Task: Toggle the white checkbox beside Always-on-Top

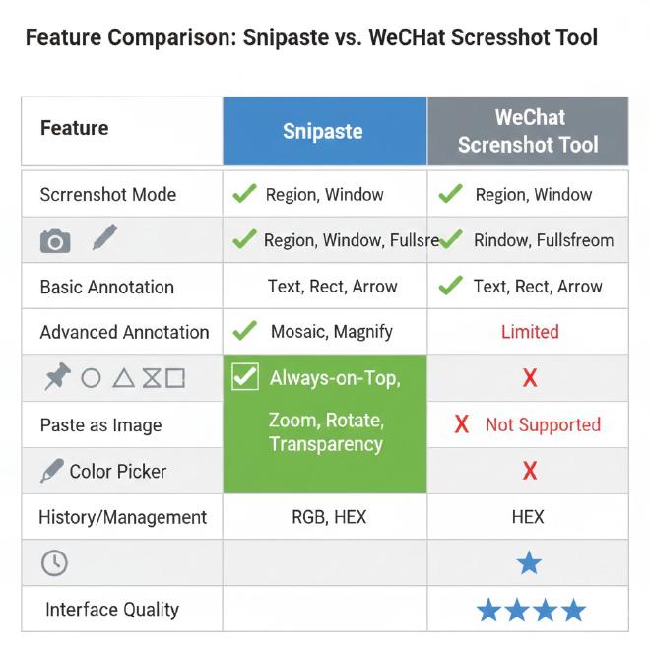Action: point(244,377)
